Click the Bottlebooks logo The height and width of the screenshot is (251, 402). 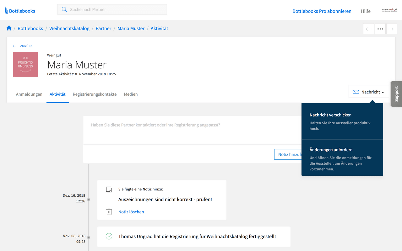pos(20,11)
